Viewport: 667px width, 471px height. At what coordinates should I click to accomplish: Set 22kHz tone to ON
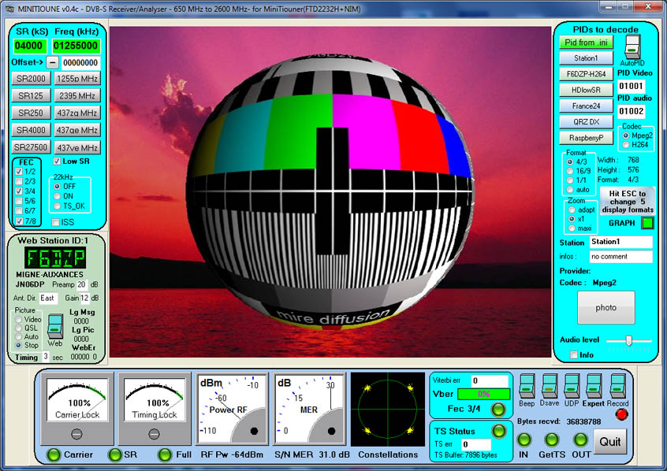tap(57, 196)
